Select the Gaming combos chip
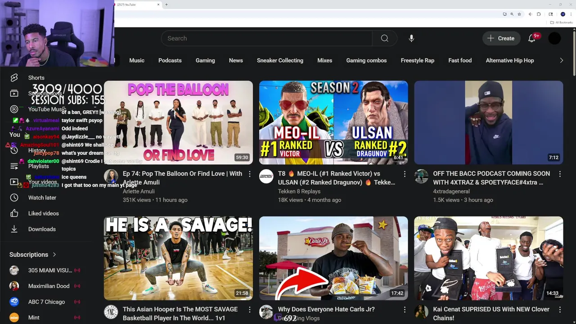 point(366,60)
